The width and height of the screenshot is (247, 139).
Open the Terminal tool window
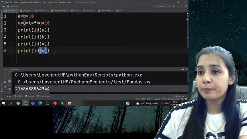tap(30, 96)
